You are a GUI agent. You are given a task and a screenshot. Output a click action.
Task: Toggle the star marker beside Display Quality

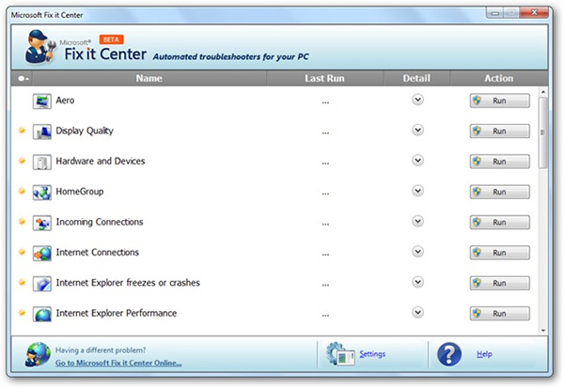[x=22, y=131]
